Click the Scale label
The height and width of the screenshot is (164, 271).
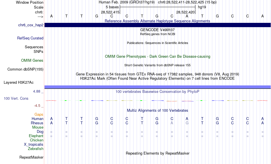tap(39, 7)
